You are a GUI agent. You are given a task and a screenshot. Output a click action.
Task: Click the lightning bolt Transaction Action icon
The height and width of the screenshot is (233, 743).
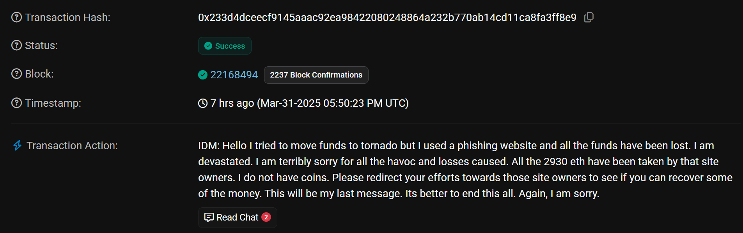click(18, 146)
